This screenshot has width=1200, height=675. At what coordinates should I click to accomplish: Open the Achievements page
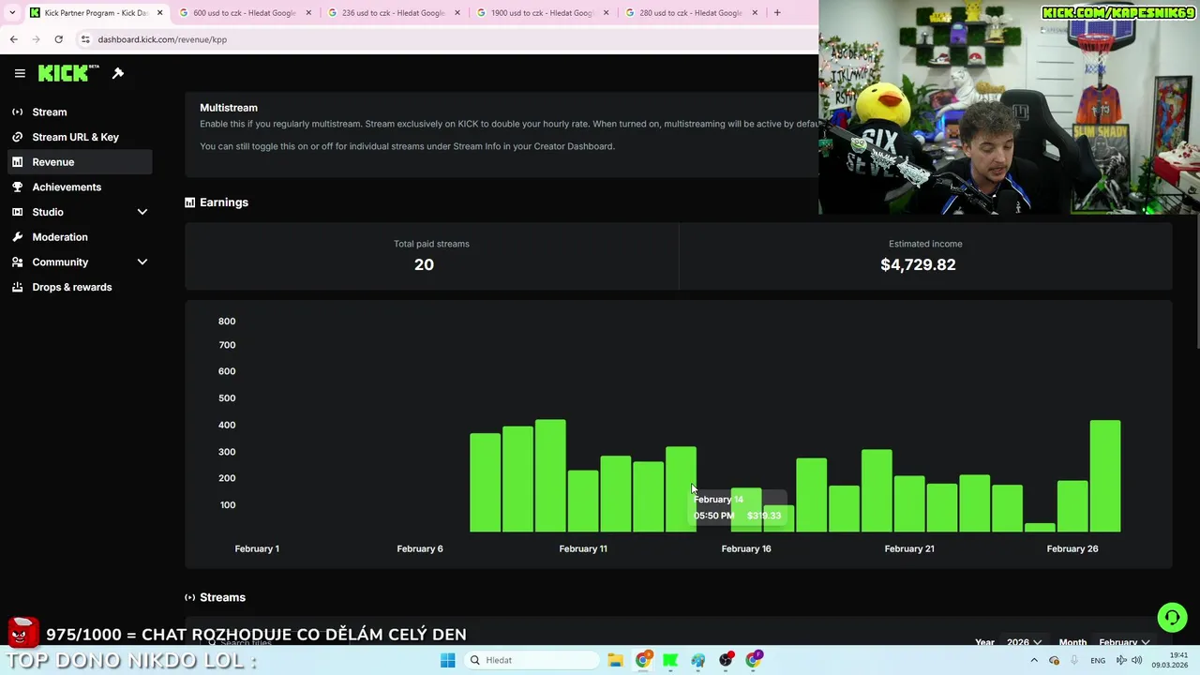(79, 187)
